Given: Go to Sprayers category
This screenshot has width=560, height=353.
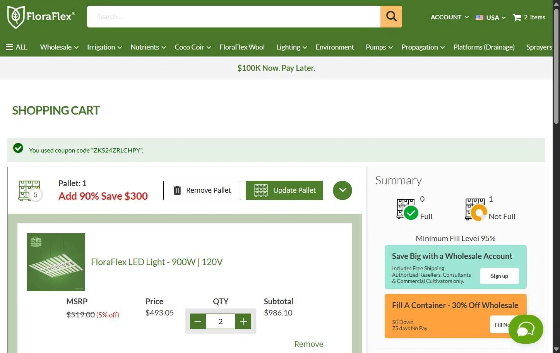Looking at the screenshot, I should [539, 47].
